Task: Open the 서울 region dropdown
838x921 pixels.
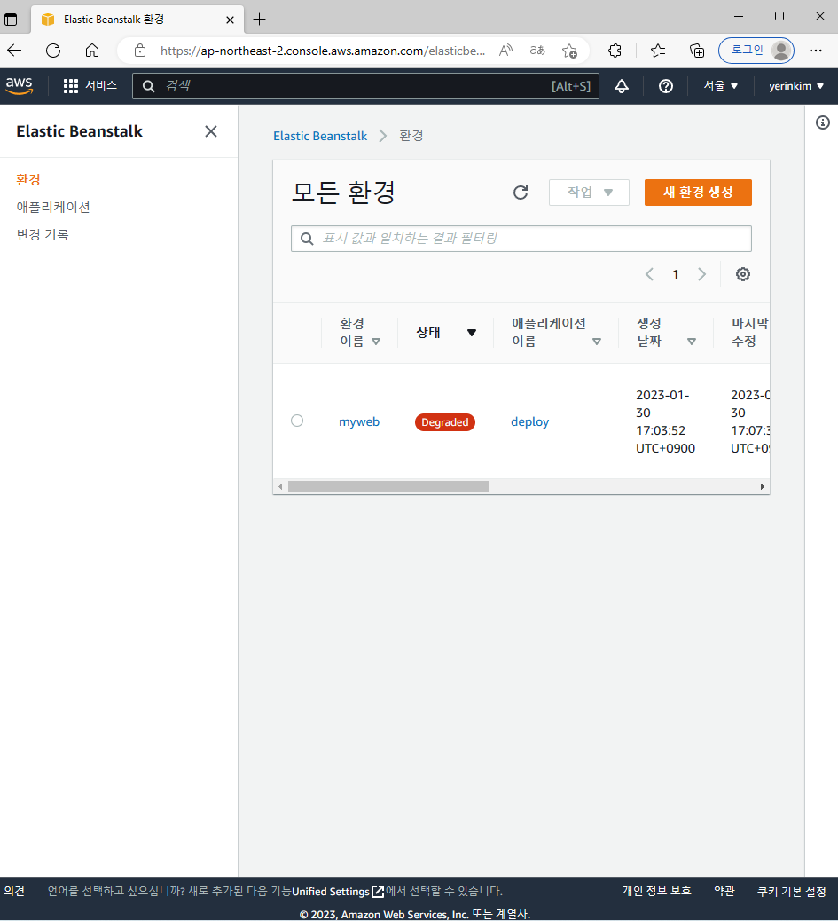Action: 721,86
